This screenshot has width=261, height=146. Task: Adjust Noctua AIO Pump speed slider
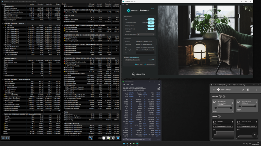point(249,106)
